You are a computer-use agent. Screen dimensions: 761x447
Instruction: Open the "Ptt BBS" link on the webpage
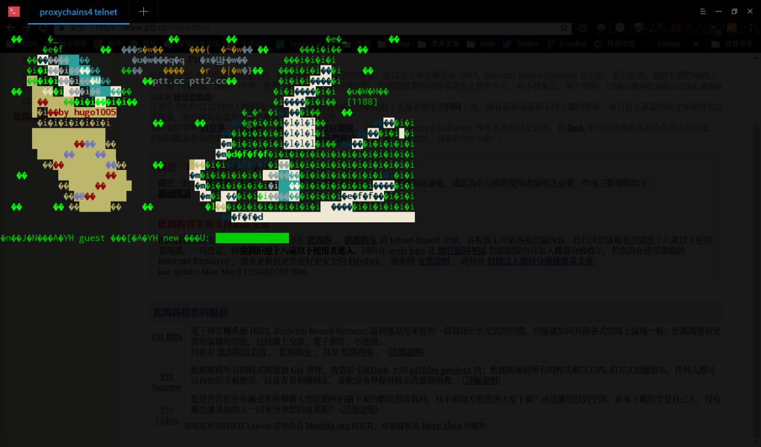coord(167,337)
